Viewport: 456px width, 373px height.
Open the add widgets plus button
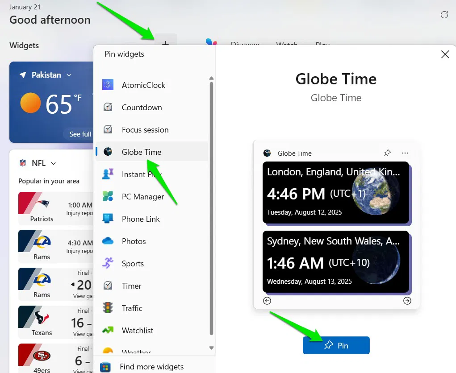tap(165, 44)
